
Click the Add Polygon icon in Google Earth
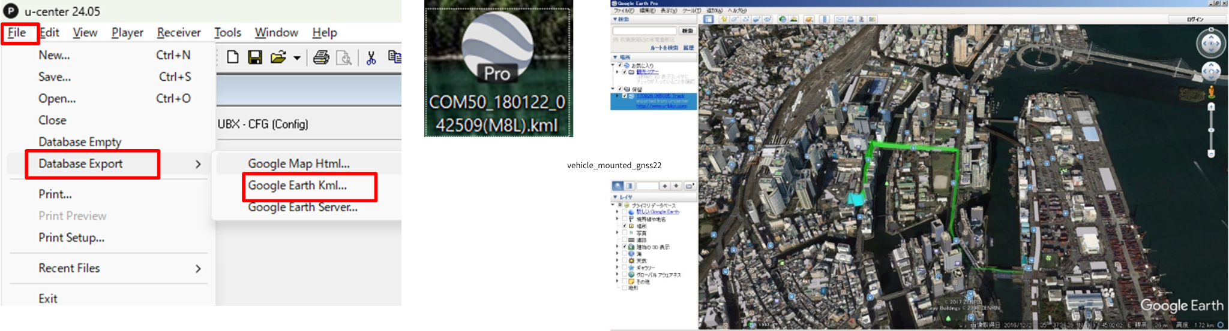coord(735,19)
